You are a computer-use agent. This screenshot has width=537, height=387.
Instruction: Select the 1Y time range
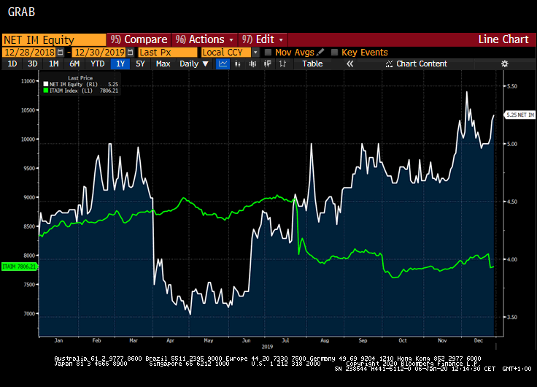120,64
